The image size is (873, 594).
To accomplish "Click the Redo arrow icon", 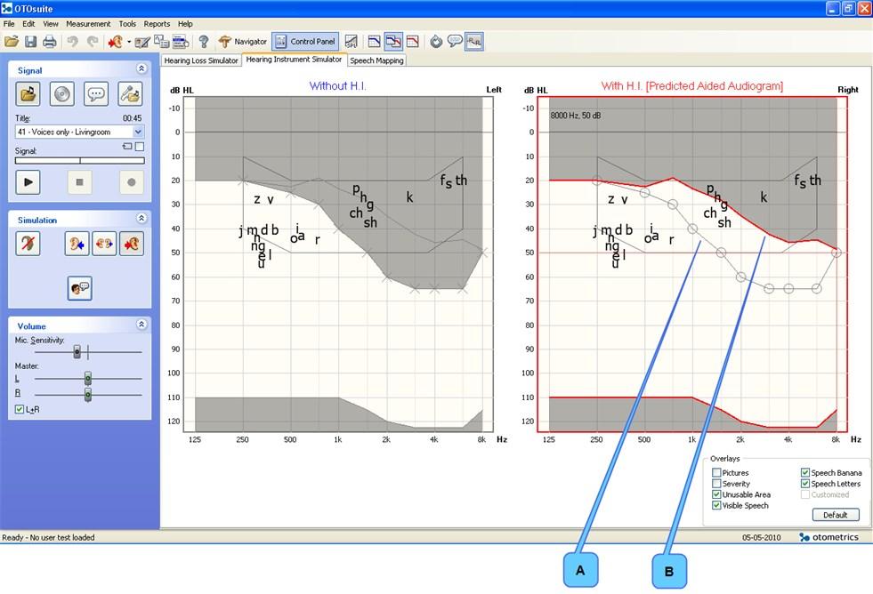I will [93, 41].
